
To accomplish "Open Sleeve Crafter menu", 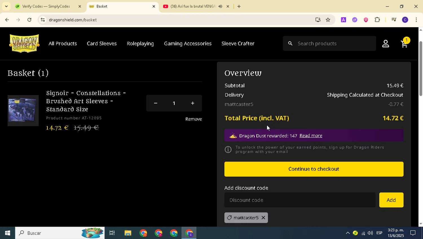I will [x=238, y=43].
